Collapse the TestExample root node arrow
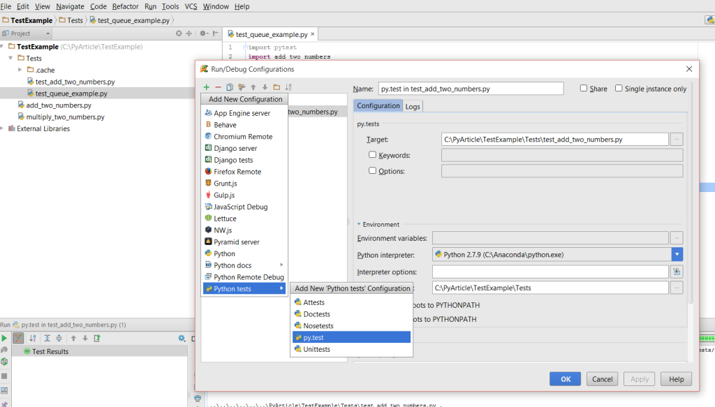Viewport: 715px width, 407px height. (x=2, y=47)
